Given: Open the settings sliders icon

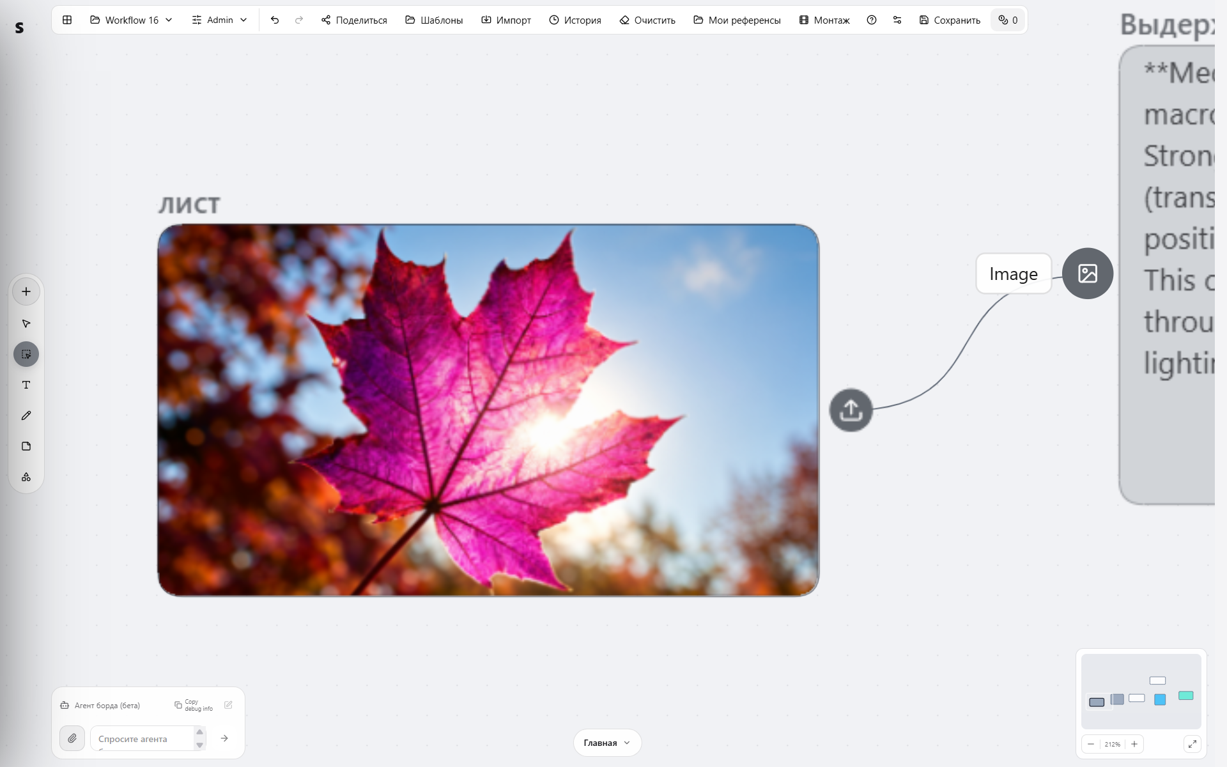Looking at the screenshot, I should [x=897, y=20].
